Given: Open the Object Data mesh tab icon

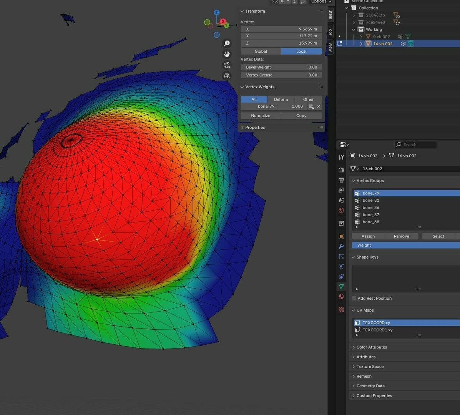Looking at the screenshot, I should pyautogui.click(x=341, y=287).
